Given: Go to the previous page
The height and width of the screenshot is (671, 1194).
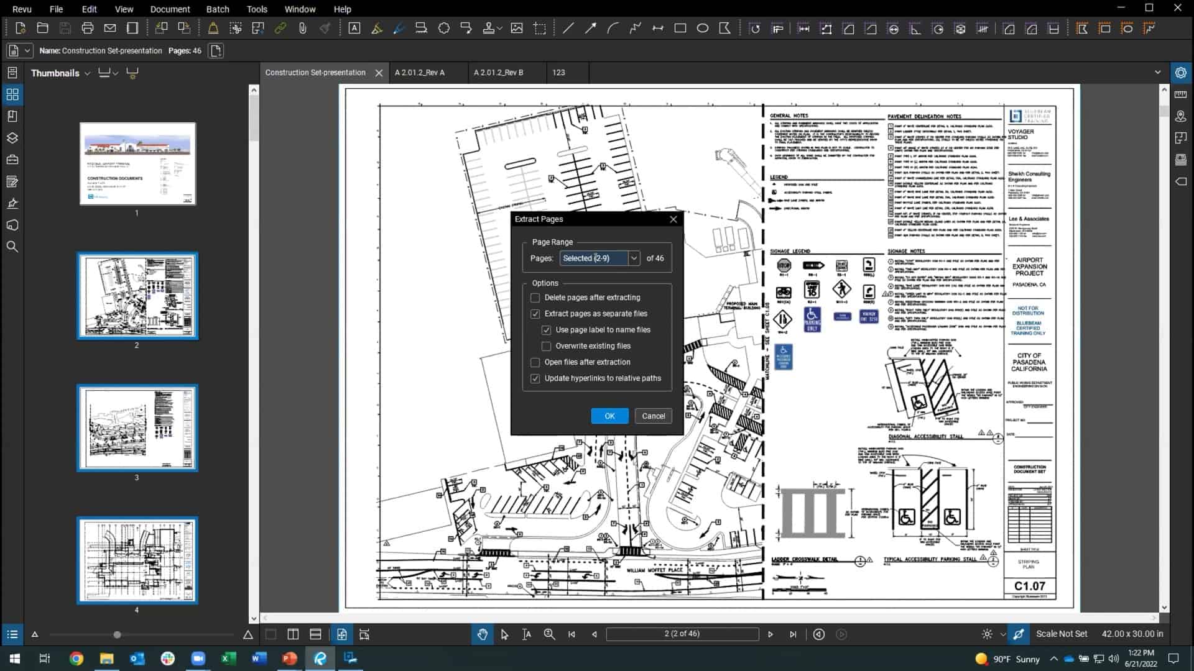Looking at the screenshot, I should click(x=594, y=634).
